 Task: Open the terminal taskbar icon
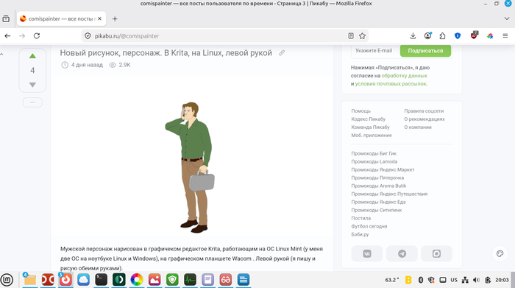click(x=102, y=280)
